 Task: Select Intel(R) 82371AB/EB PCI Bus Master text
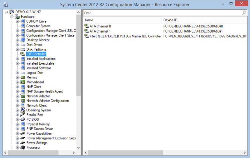(125, 36)
